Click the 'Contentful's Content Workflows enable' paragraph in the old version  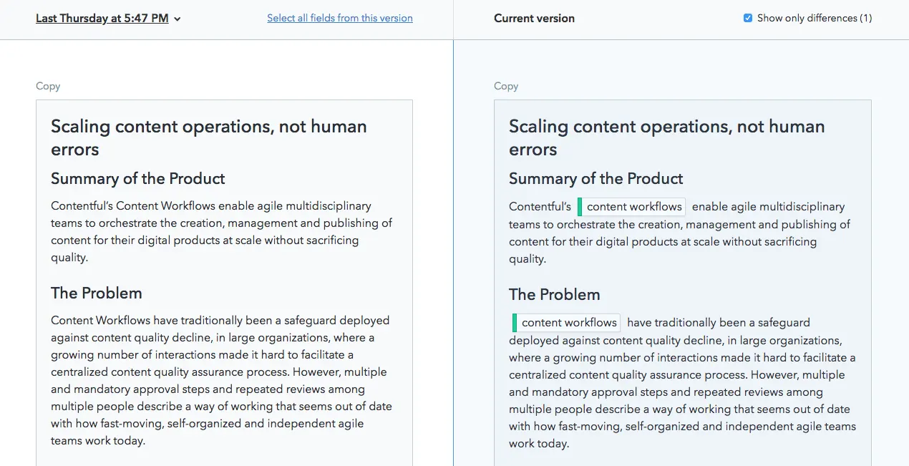221,232
